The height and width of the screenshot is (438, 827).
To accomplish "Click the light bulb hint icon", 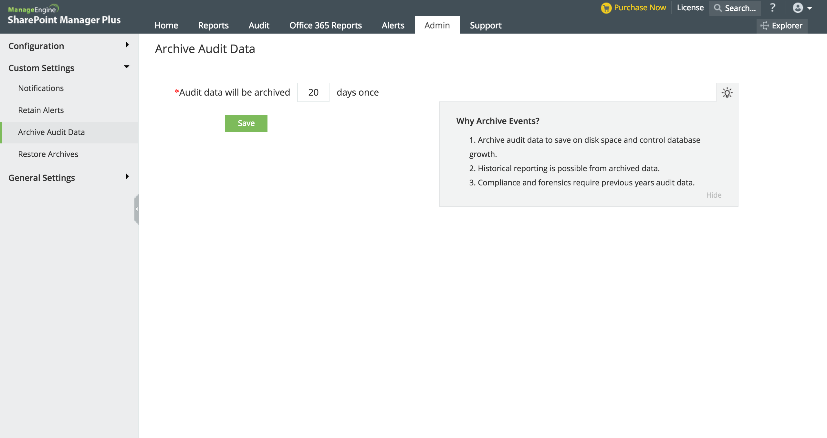I will point(727,92).
